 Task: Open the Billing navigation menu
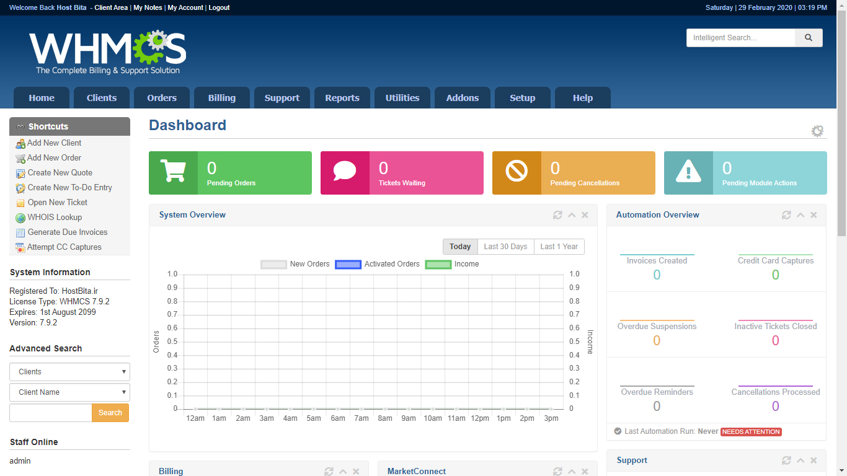tap(222, 98)
